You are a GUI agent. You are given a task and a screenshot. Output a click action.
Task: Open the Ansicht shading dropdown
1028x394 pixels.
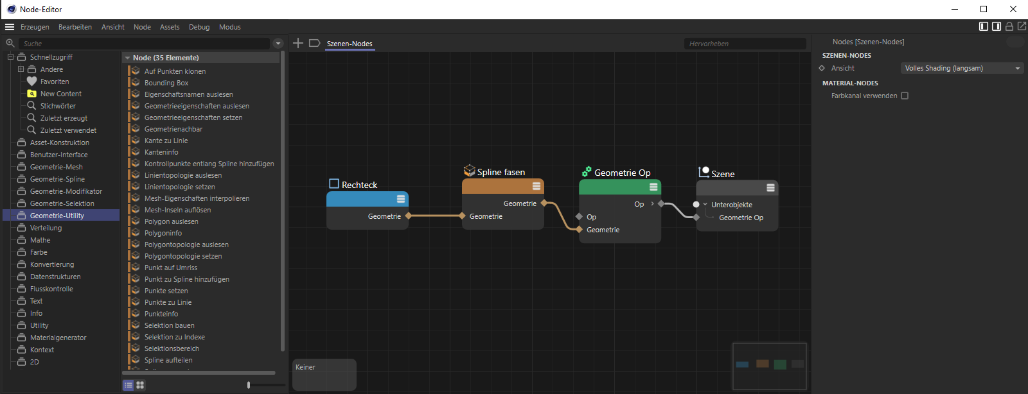[x=962, y=68]
